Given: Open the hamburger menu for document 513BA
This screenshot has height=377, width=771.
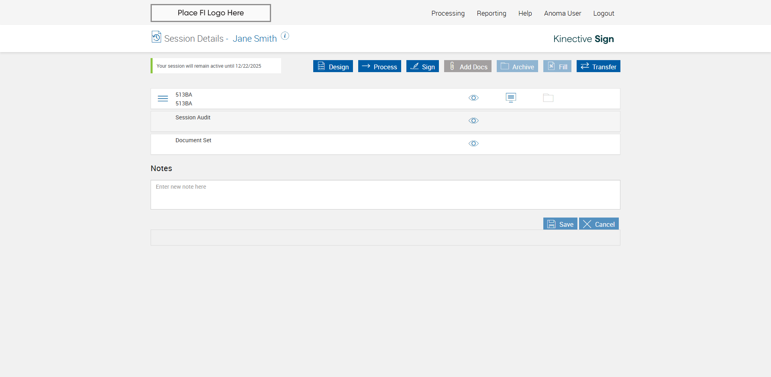Looking at the screenshot, I should (163, 99).
